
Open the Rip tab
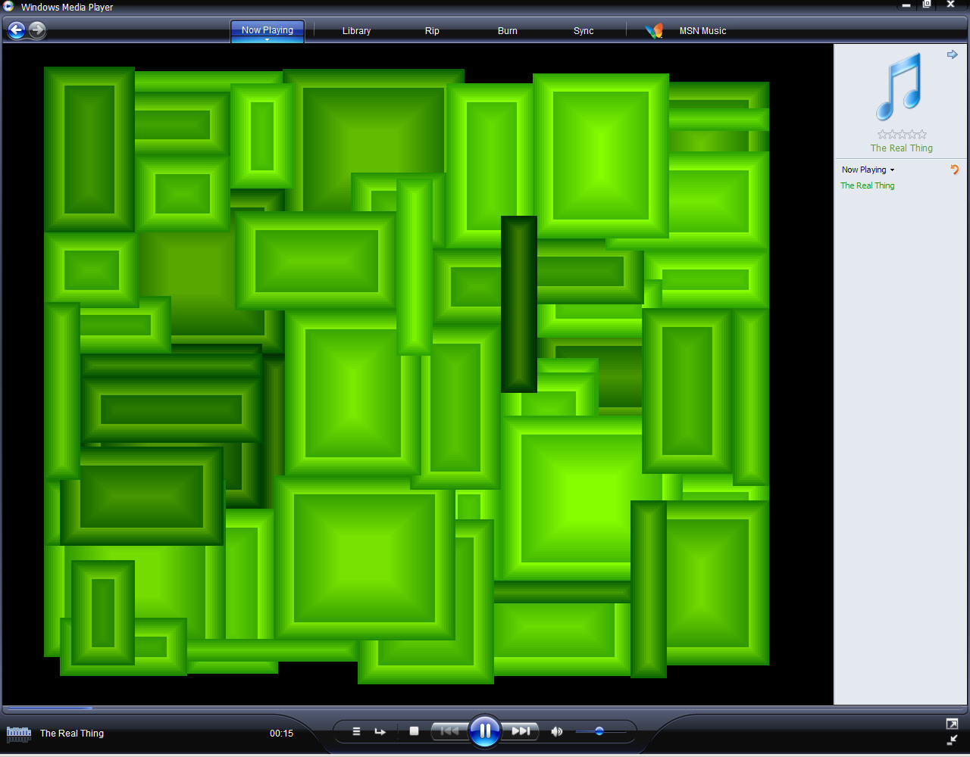click(432, 31)
